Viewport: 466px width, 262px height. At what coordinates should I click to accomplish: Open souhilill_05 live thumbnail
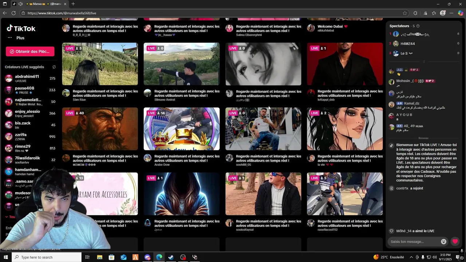coord(263,129)
